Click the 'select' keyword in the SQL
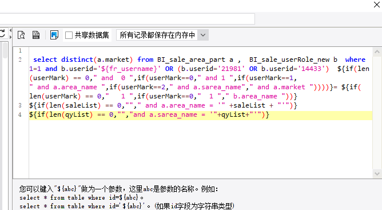Viewport: 382px width, 210px height. [x=45, y=60]
